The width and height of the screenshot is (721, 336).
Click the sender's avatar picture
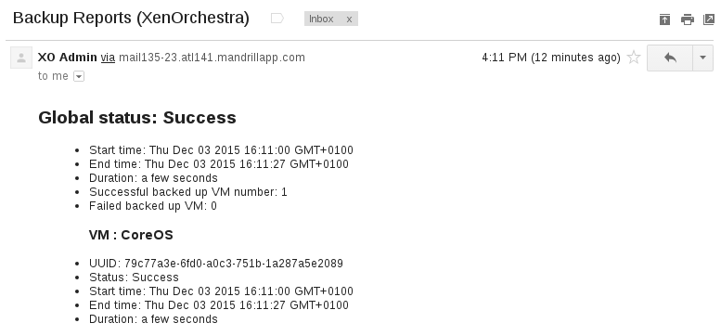click(21, 58)
